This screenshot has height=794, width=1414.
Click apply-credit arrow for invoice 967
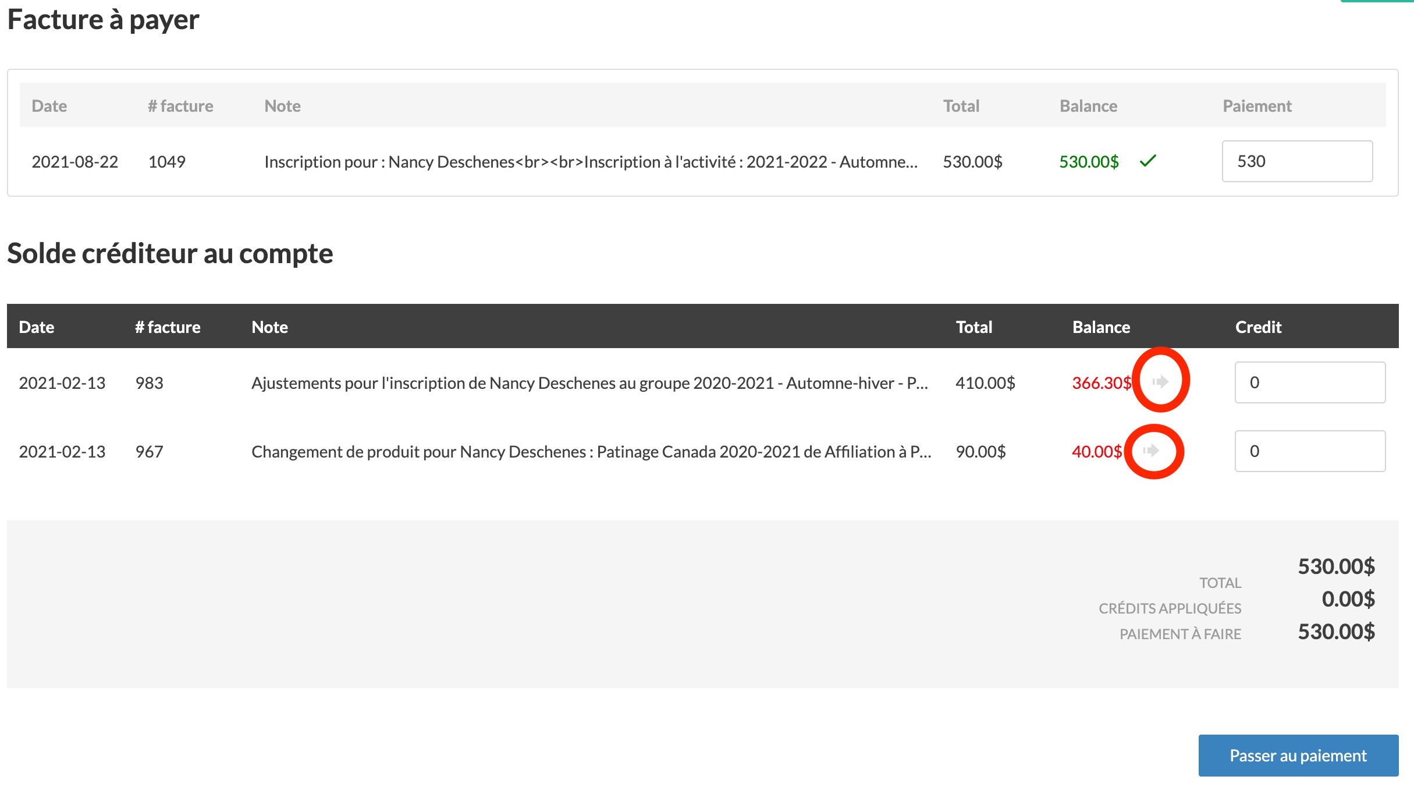tap(1152, 451)
